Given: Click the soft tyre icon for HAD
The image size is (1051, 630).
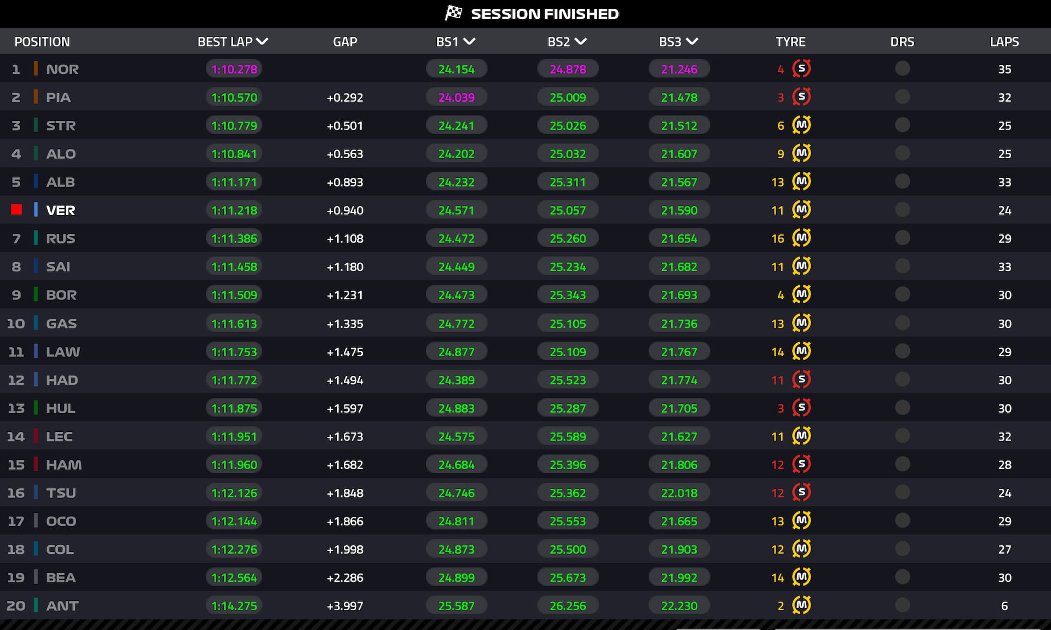Looking at the screenshot, I should click(x=801, y=379).
